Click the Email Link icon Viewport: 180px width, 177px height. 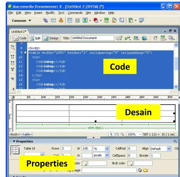(x=53, y=20)
